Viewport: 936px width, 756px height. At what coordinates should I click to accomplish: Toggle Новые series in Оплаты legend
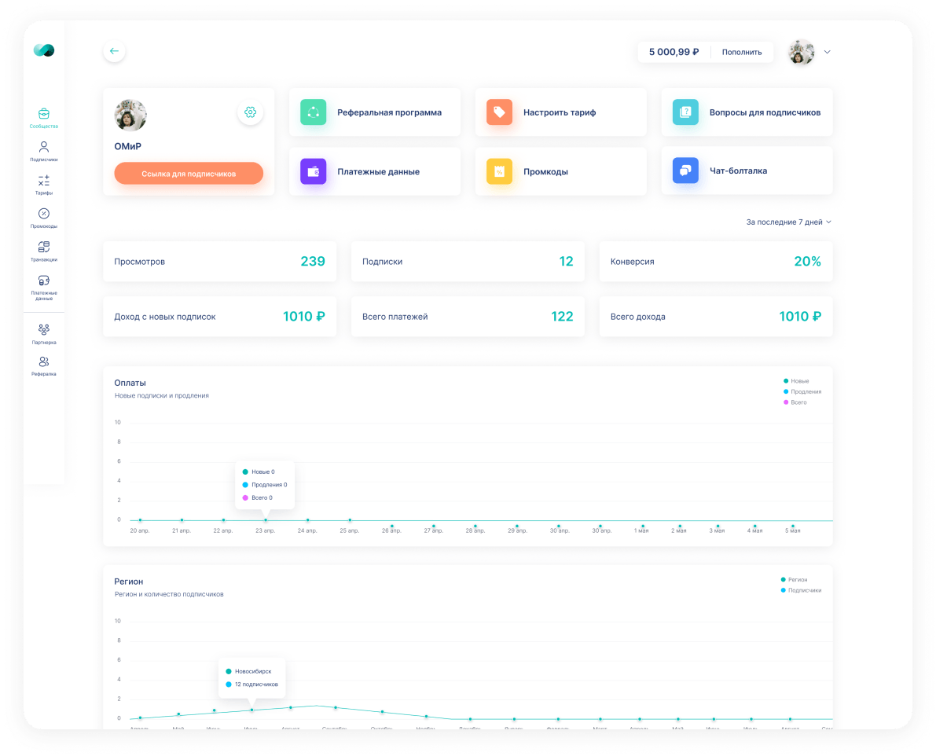click(x=796, y=380)
